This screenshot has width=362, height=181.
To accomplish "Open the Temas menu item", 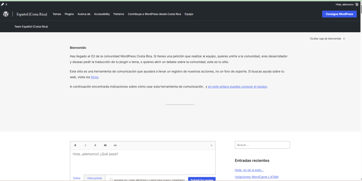I will tap(57, 14).
